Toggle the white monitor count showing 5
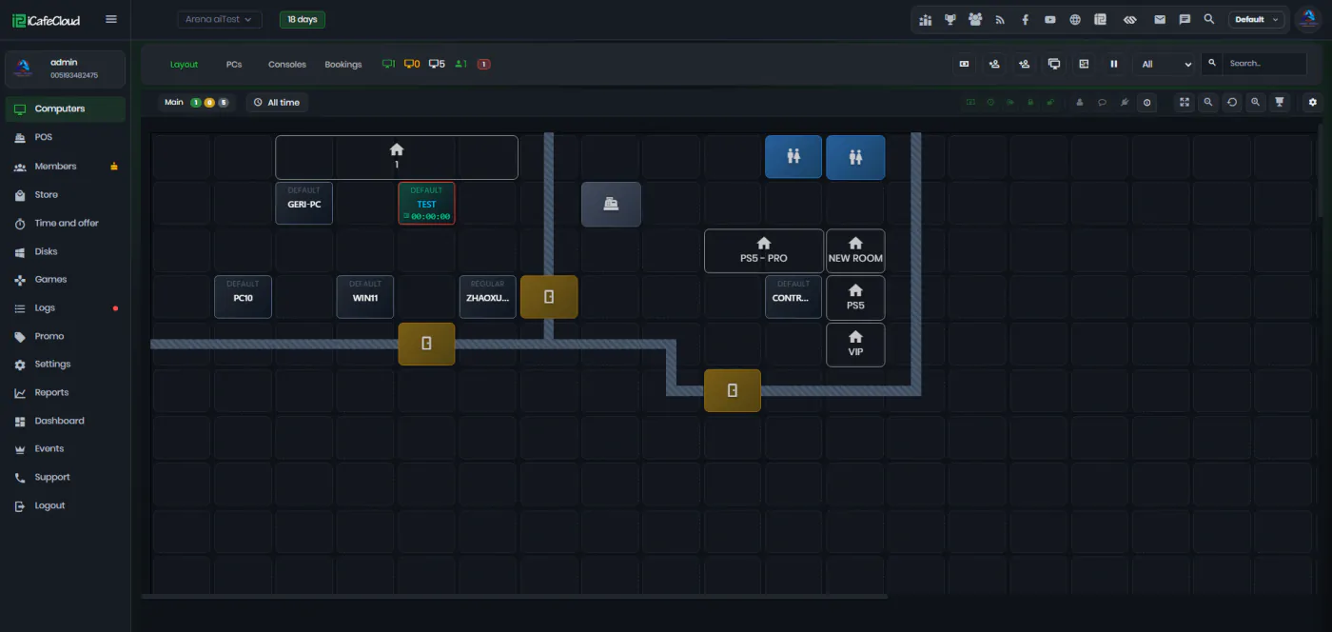The height and width of the screenshot is (632, 1332). coord(437,64)
